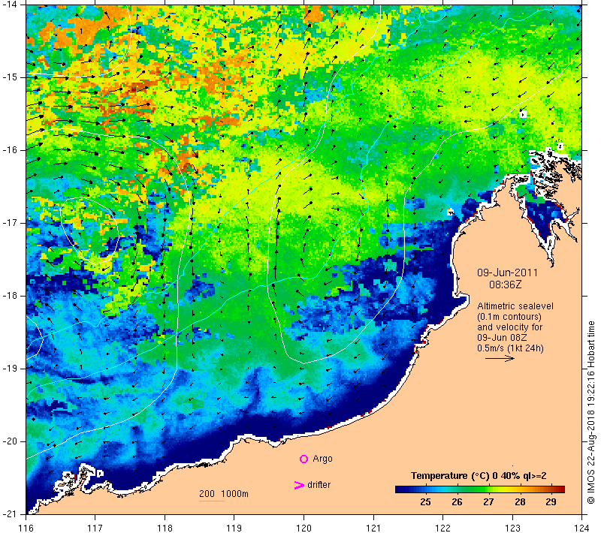Click the 27 value on temperature scale

pos(488,502)
